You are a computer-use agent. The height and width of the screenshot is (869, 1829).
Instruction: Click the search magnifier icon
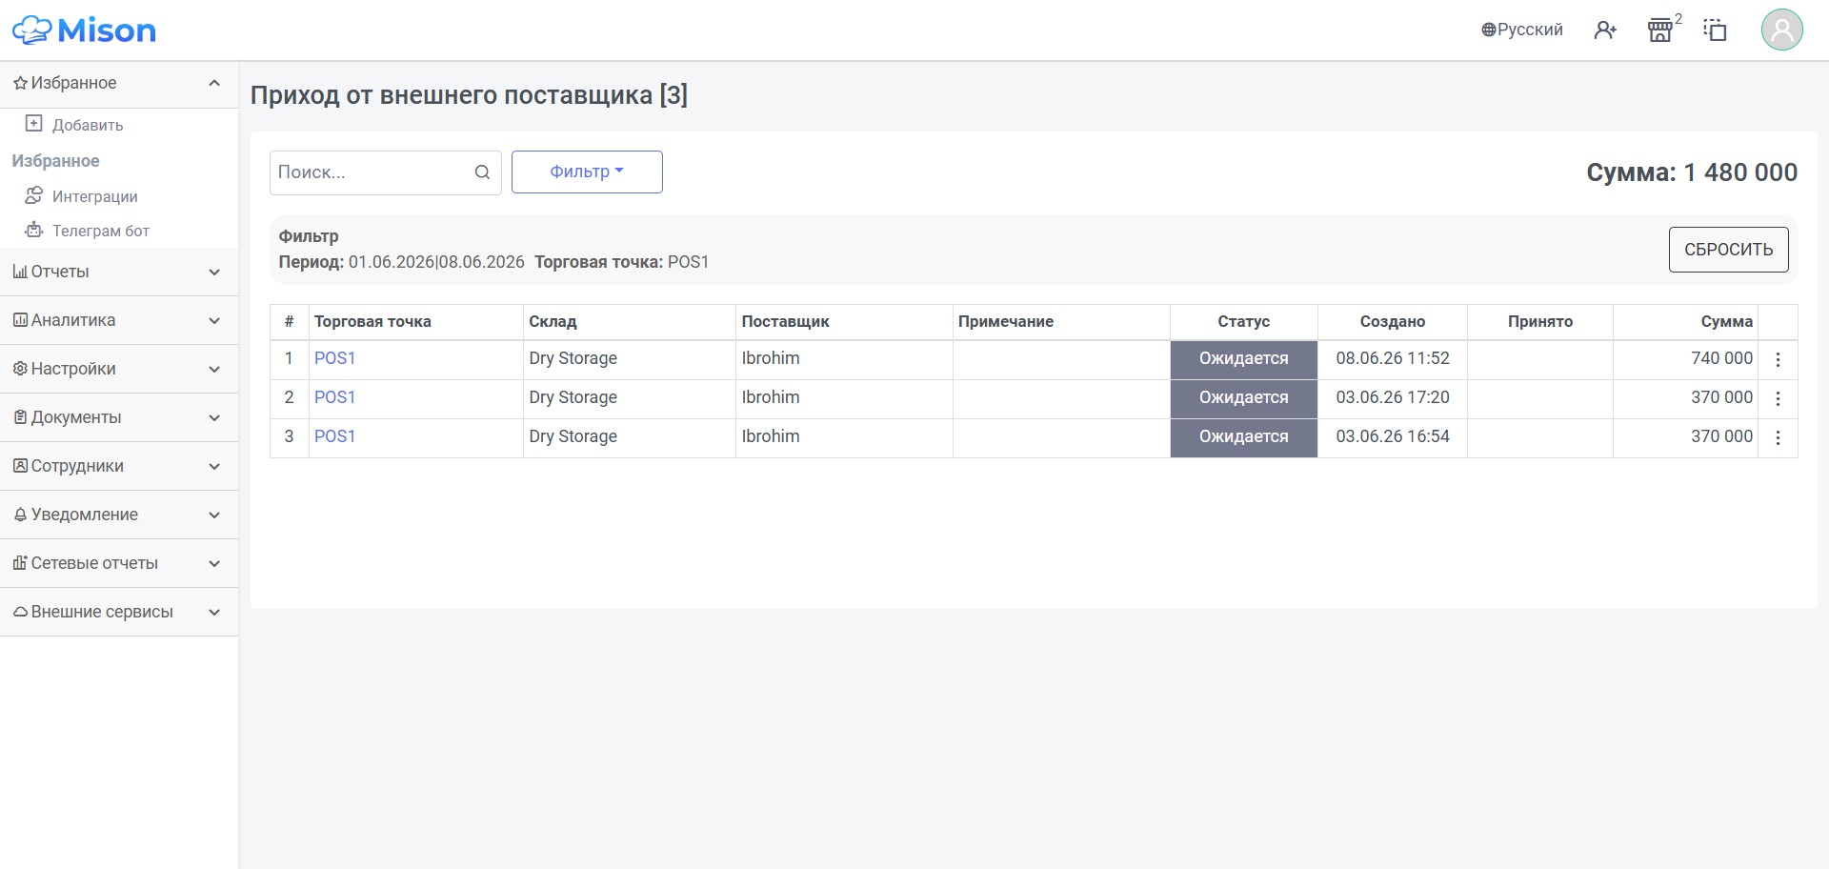(x=482, y=172)
